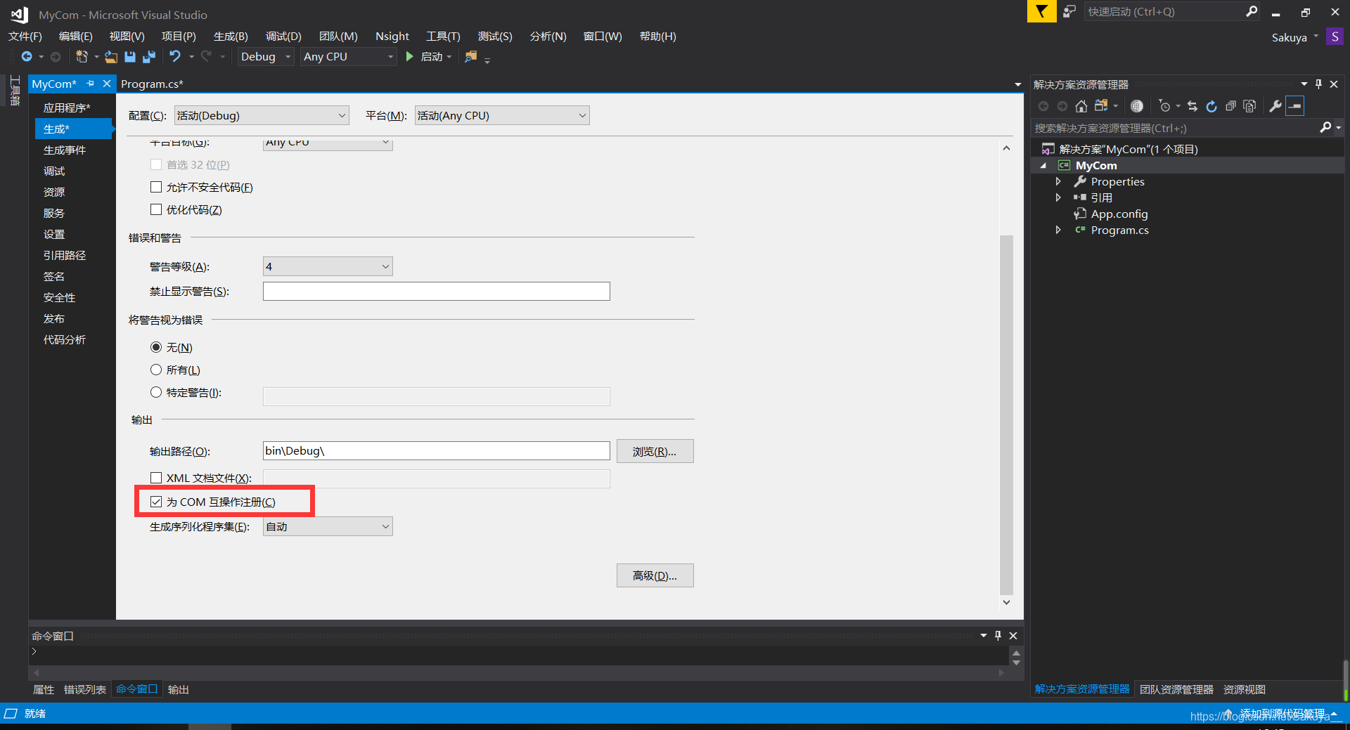Select App.config in Solution Explorer
The height and width of the screenshot is (730, 1350).
pos(1119,214)
